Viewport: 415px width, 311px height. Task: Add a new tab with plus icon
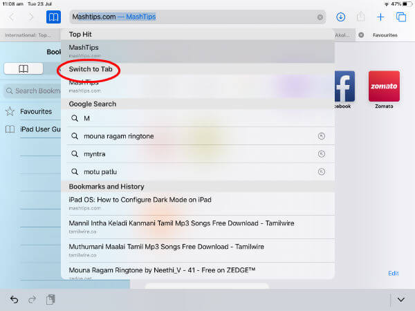coord(380,17)
